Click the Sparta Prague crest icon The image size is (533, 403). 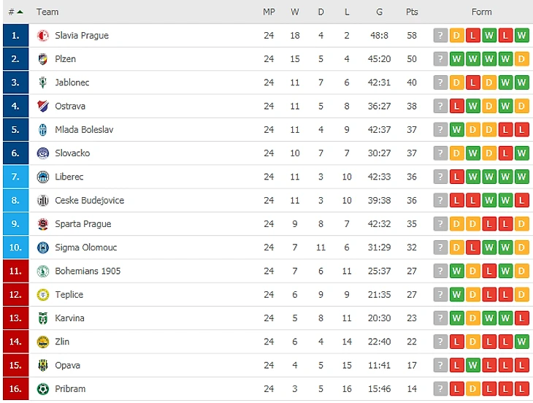point(43,224)
